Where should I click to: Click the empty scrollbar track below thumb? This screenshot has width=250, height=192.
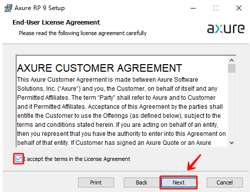coord(231,106)
